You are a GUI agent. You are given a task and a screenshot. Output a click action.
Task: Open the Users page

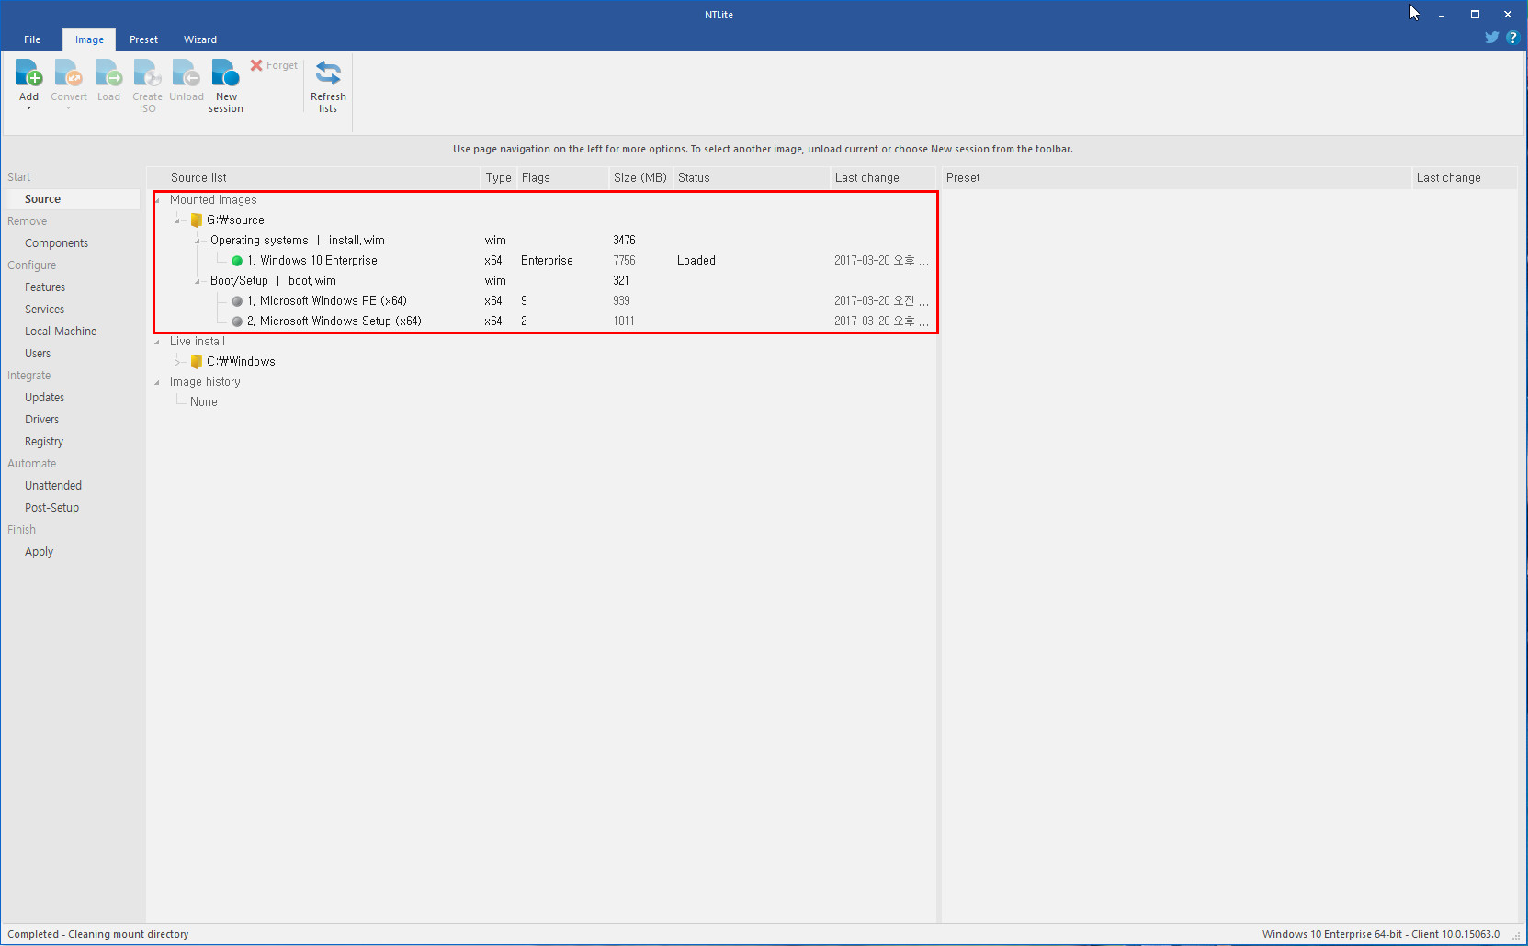click(38, 354)
